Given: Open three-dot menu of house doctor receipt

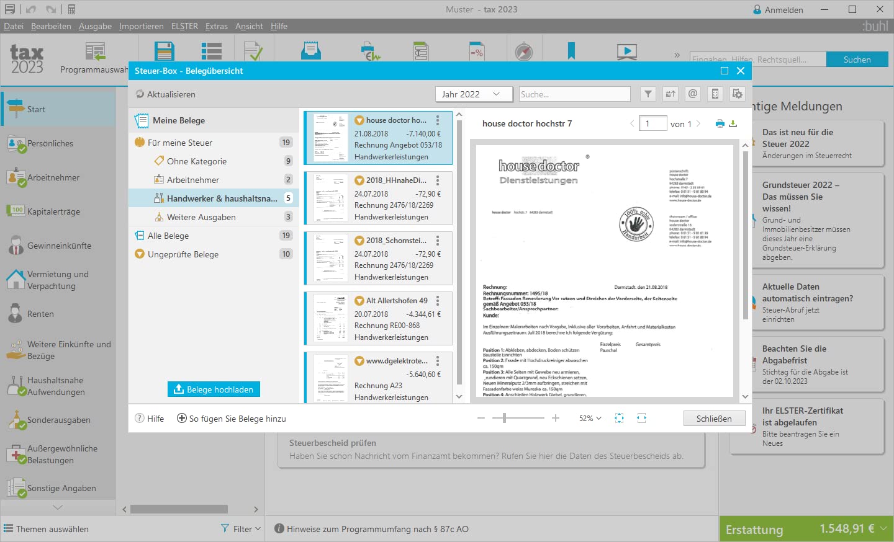Looking at the screenshot, I should click(x=438, y=120).
